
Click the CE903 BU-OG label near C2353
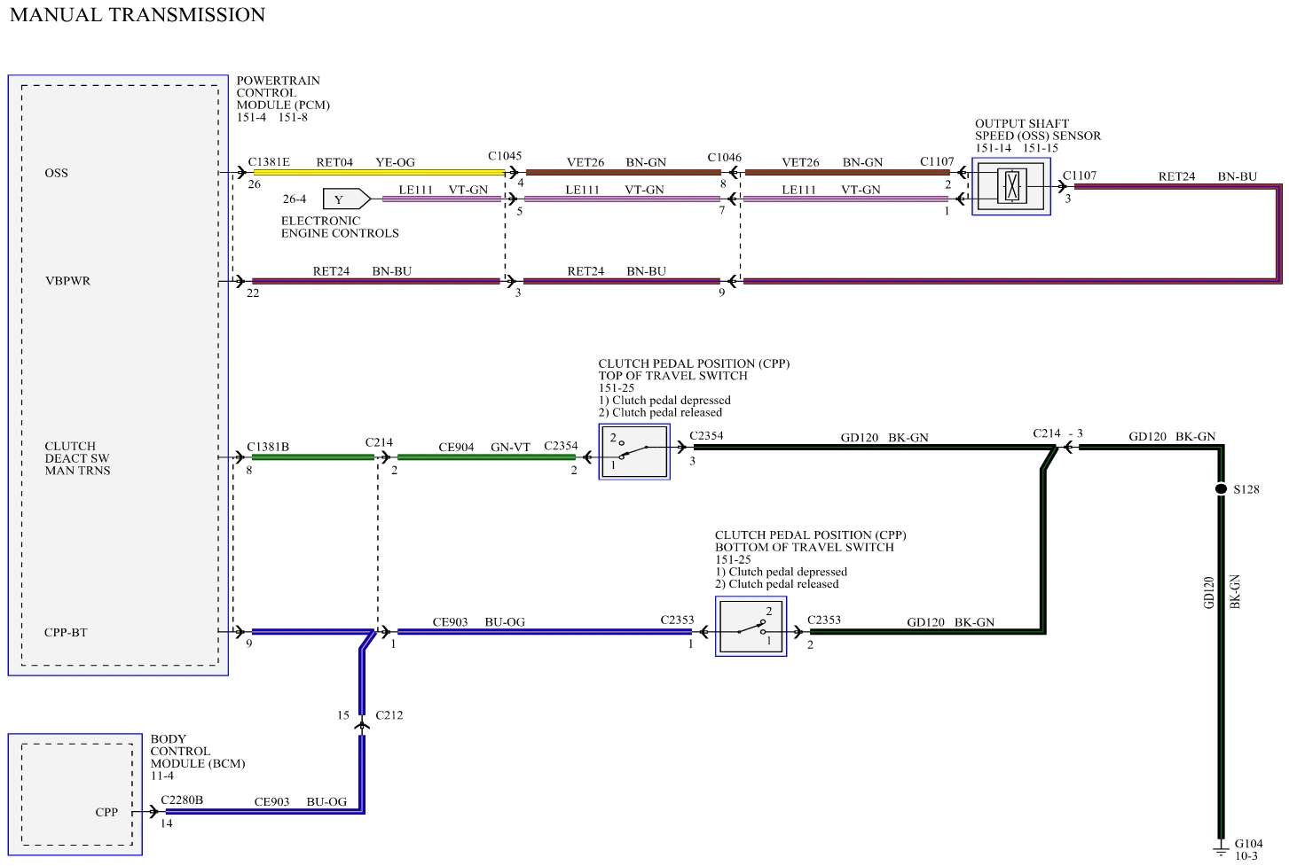(x=479, y=622)
